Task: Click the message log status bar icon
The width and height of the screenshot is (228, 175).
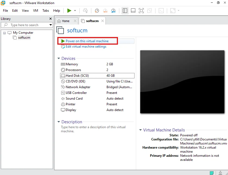Action: pos(212,173)
